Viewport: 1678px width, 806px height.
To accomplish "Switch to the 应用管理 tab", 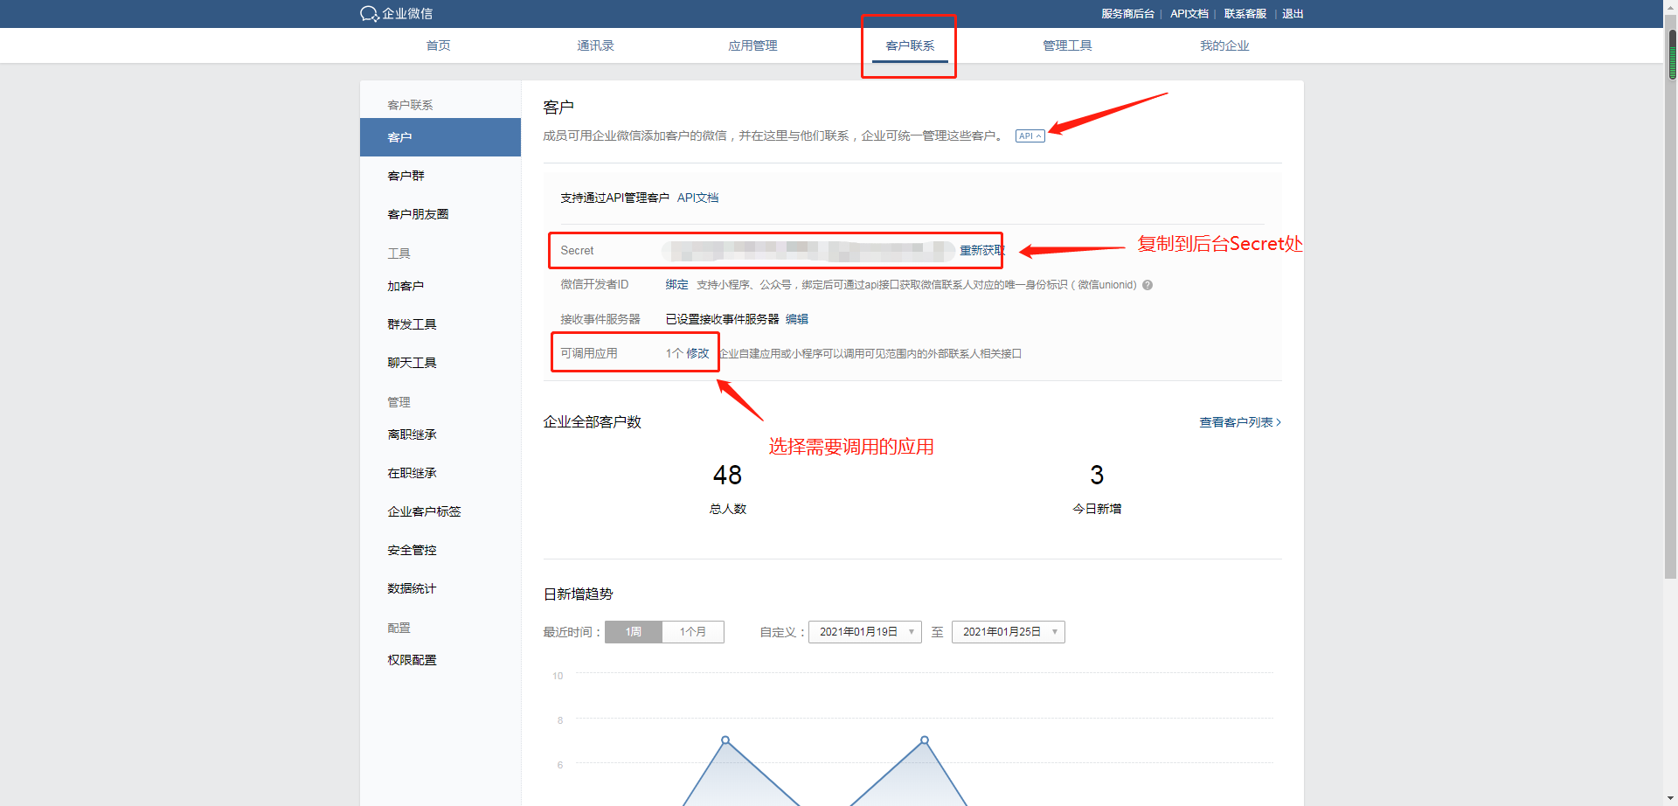I will (x=752, y=45).
